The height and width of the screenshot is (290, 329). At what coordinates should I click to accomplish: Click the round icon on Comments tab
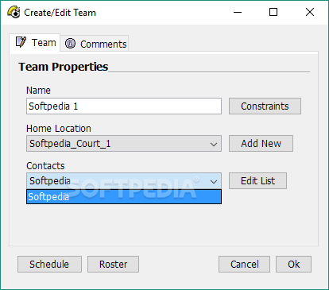(x=71, y=43)
